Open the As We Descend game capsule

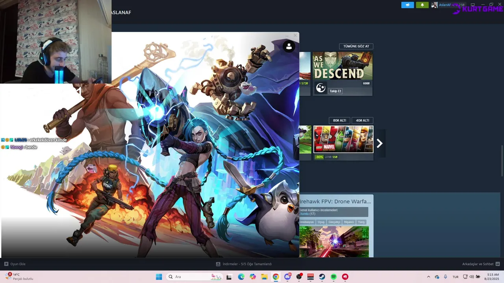tap(343, 66)
